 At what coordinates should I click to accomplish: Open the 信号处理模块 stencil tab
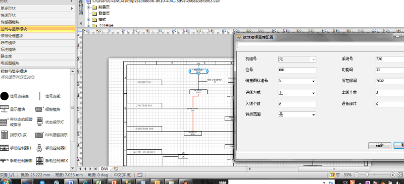coord(37,36)
